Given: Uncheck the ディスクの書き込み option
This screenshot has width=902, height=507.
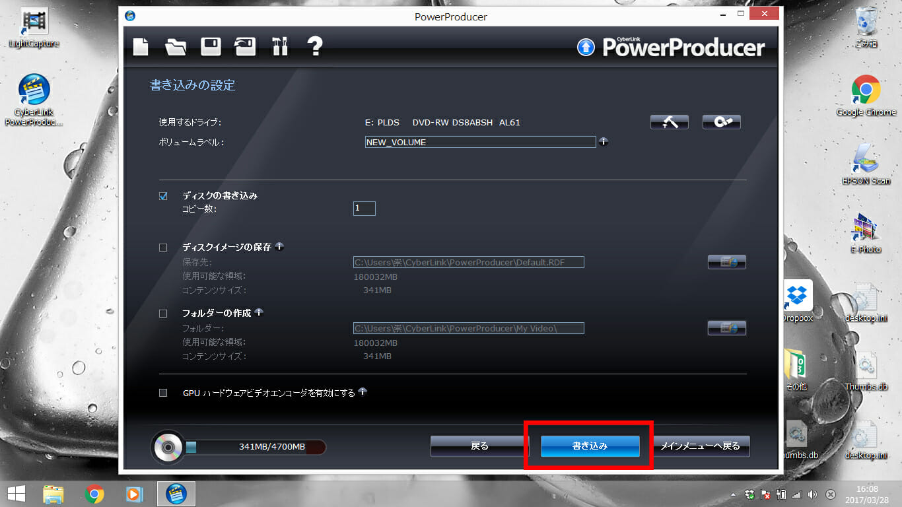Looking at the screenshot, I should [162, 195].
